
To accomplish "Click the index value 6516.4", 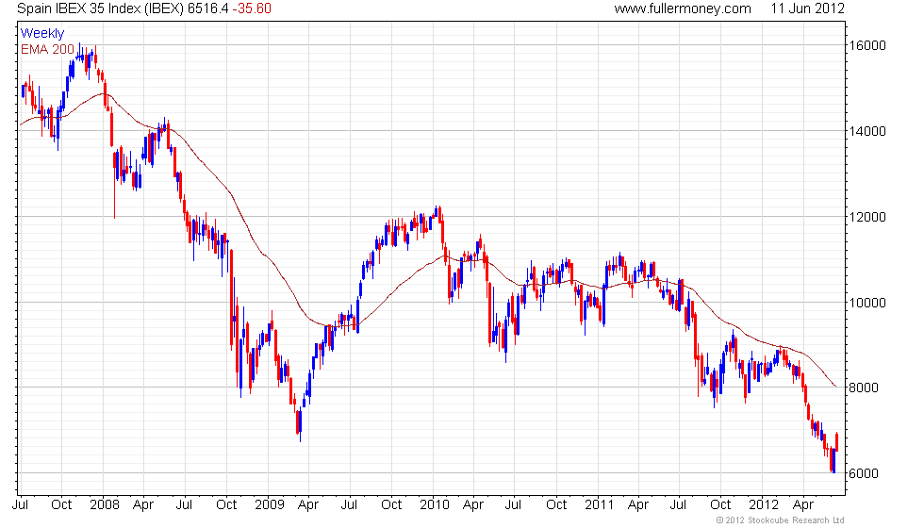I will 208,8.
